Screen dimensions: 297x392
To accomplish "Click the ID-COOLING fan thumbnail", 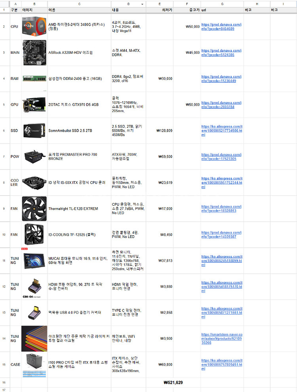I will (x=34, y=235).
